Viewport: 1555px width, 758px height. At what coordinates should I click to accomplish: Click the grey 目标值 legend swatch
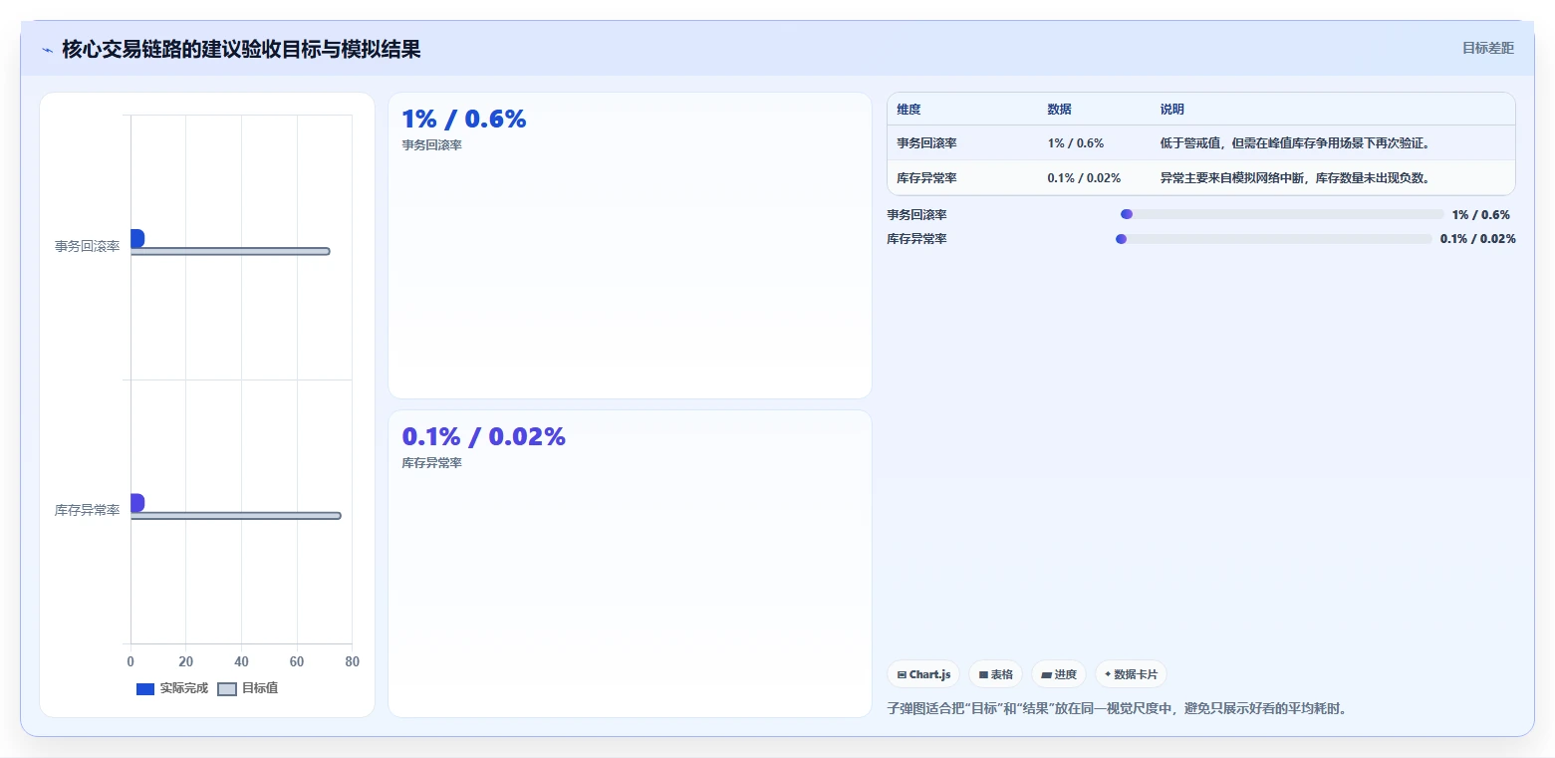(227, 688)
